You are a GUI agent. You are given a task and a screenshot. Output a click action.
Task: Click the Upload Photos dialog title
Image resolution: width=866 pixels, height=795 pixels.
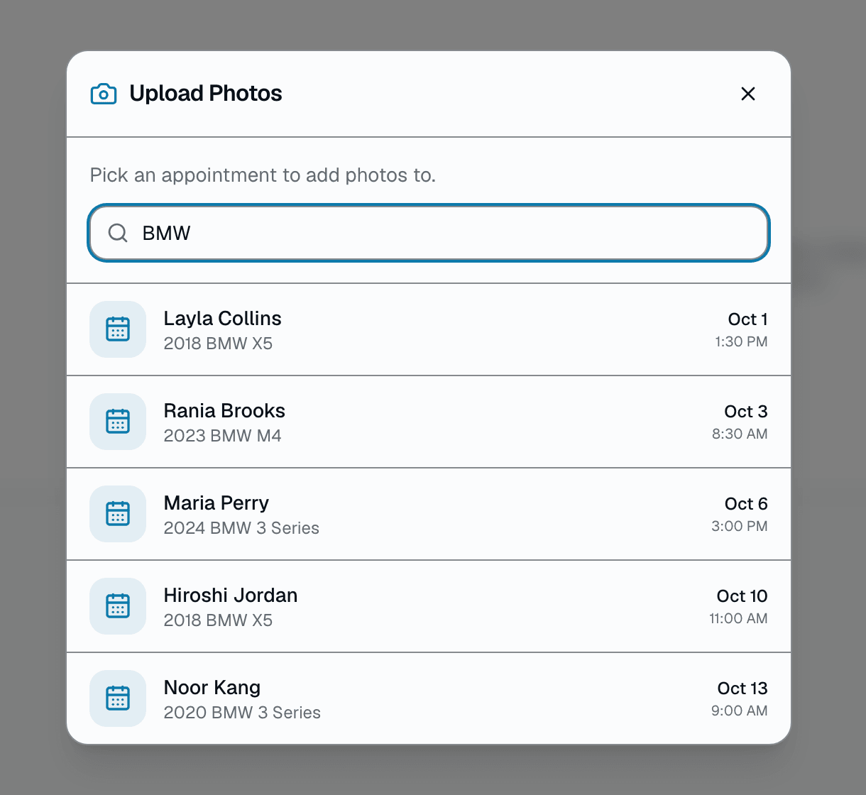[x=206, y=94]
